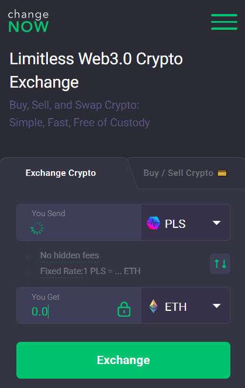Click the loading spinner in You Send
The image size is (245, 388).
click(37, 228)
